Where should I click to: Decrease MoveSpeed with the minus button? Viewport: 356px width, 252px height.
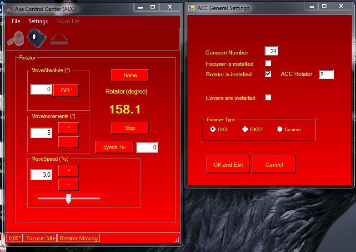click(x=69, y=185)
